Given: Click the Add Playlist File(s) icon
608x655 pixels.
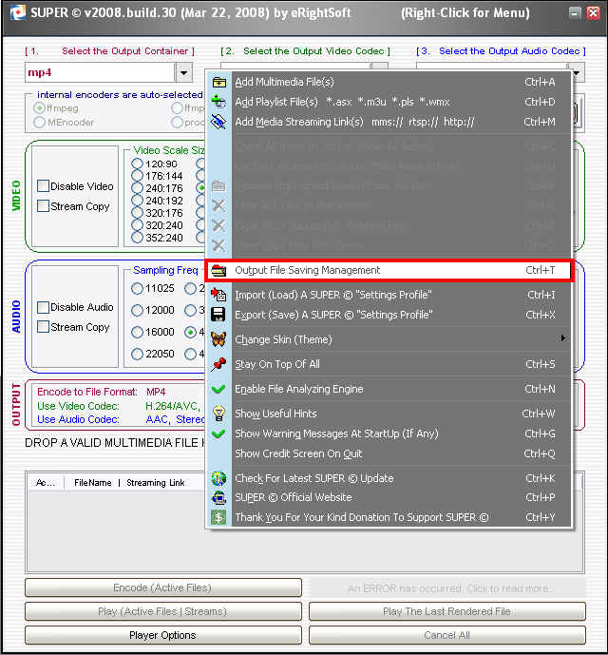Looking at the screenshot, I should click(x=218, y=102).
